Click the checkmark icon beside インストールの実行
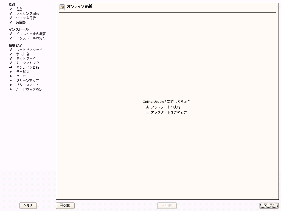 click(10, 38)
